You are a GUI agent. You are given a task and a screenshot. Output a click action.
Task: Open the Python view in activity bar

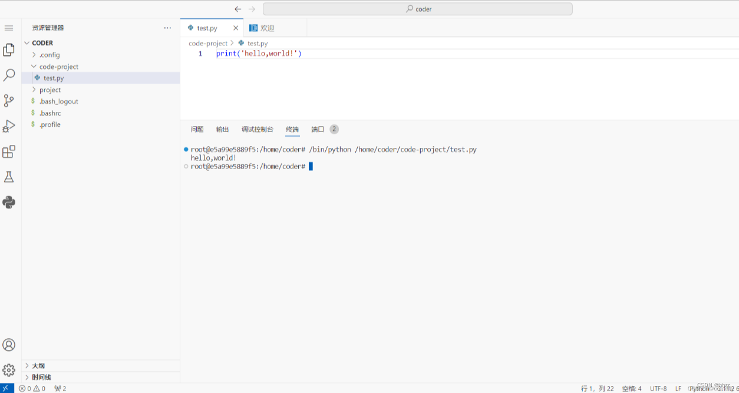pos(9,202)
